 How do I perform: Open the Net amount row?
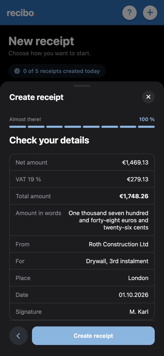tap(82, 162)
